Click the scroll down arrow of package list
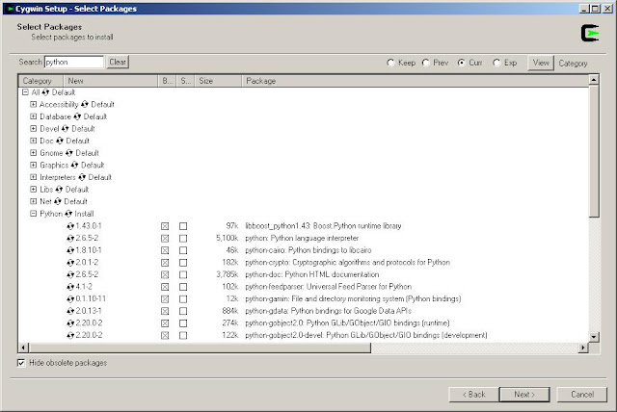The image size is (617, 412). point(594,337)
